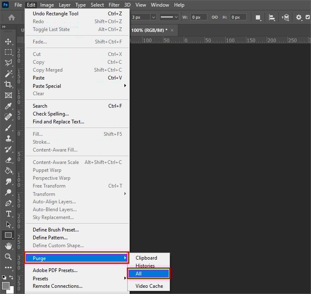The width and height of the screenshot is (311, 294).
Task: Select the Magic Wand tool
Action: [x=8, y=74]
